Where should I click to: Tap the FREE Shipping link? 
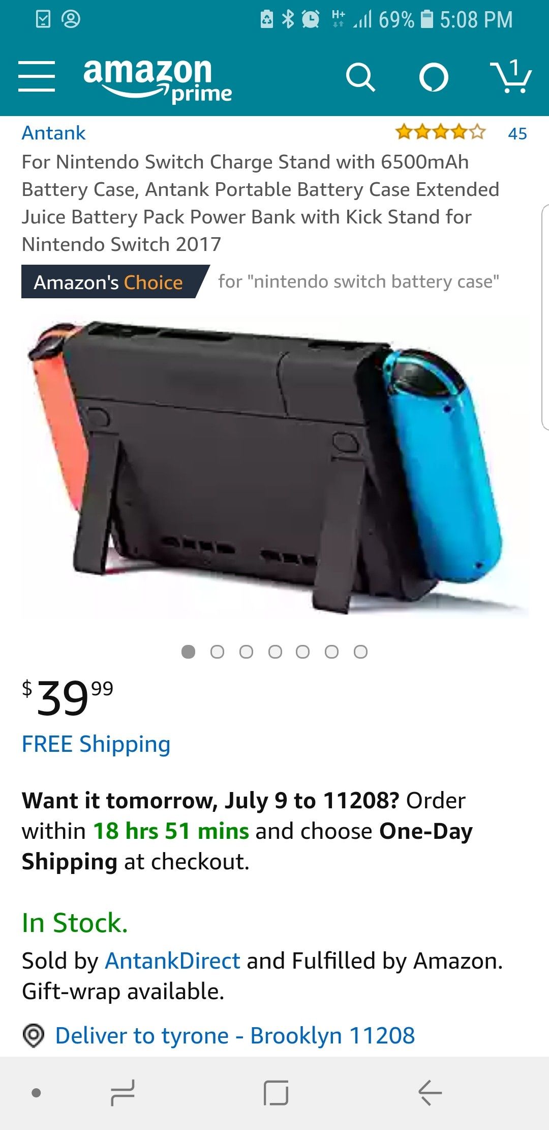[96, 744]
